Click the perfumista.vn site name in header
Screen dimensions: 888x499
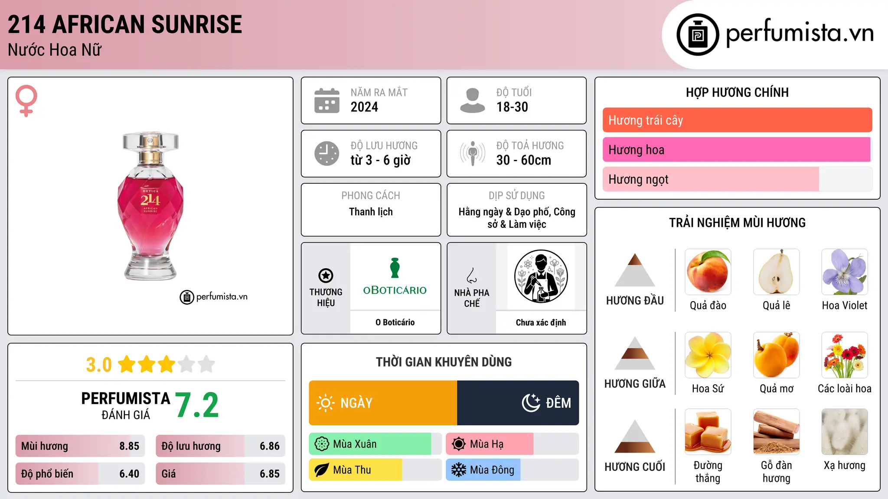[800, 33]
